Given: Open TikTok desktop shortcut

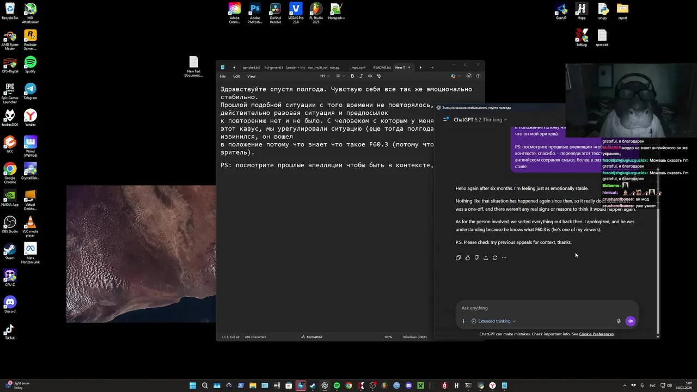Looking at the screenshot, I should (x=10, y=331).
